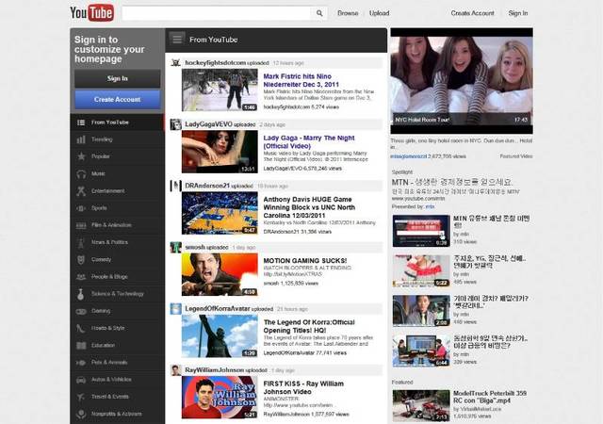Image resolution: width=603 pixels, height=424 pixels.
Task: Click the Education sidebar icon
Action: click(x=81, y=346)
